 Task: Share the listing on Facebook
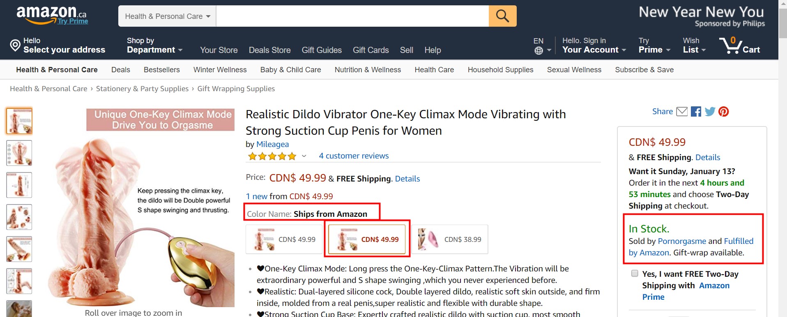pos(696,112)
